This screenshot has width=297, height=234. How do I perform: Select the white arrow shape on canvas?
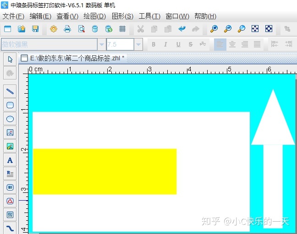(x=273, y=159)
